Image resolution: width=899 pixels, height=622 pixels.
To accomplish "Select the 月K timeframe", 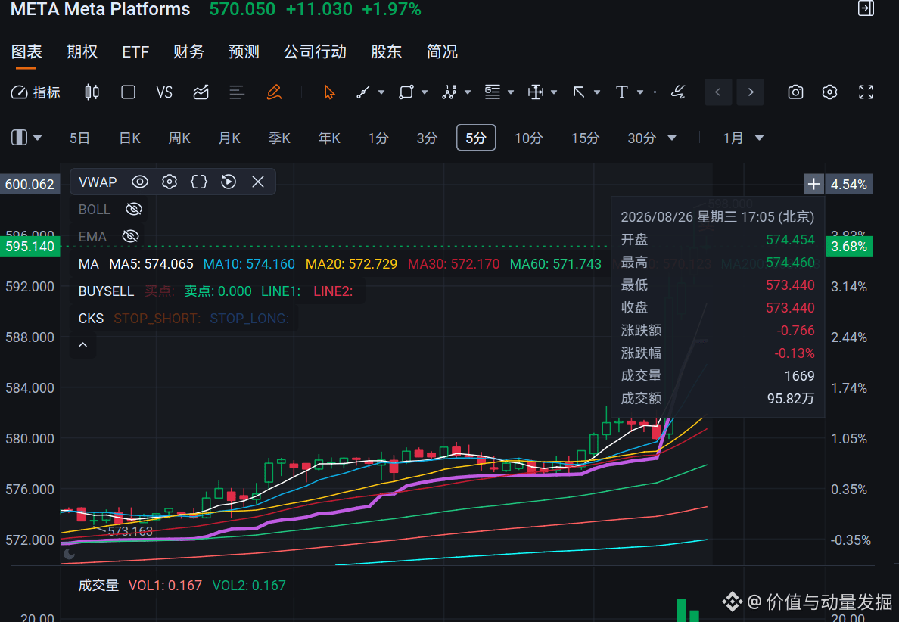I will tap(229, 138).
